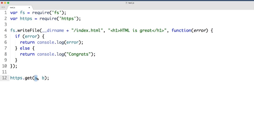
Task: Click the empty line 11 in the editor
Action: [59, 72]
